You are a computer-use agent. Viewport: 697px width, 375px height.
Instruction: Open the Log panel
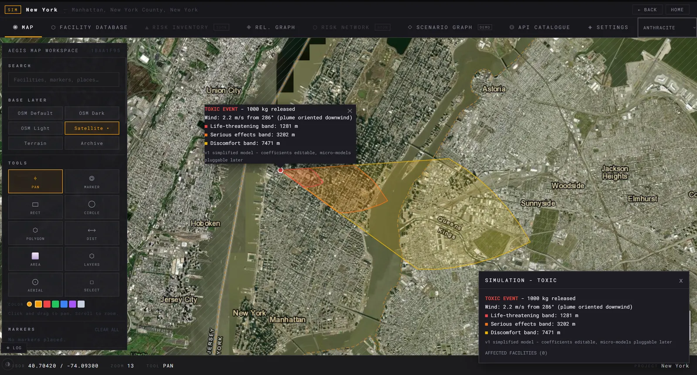[x=14, y=348]
